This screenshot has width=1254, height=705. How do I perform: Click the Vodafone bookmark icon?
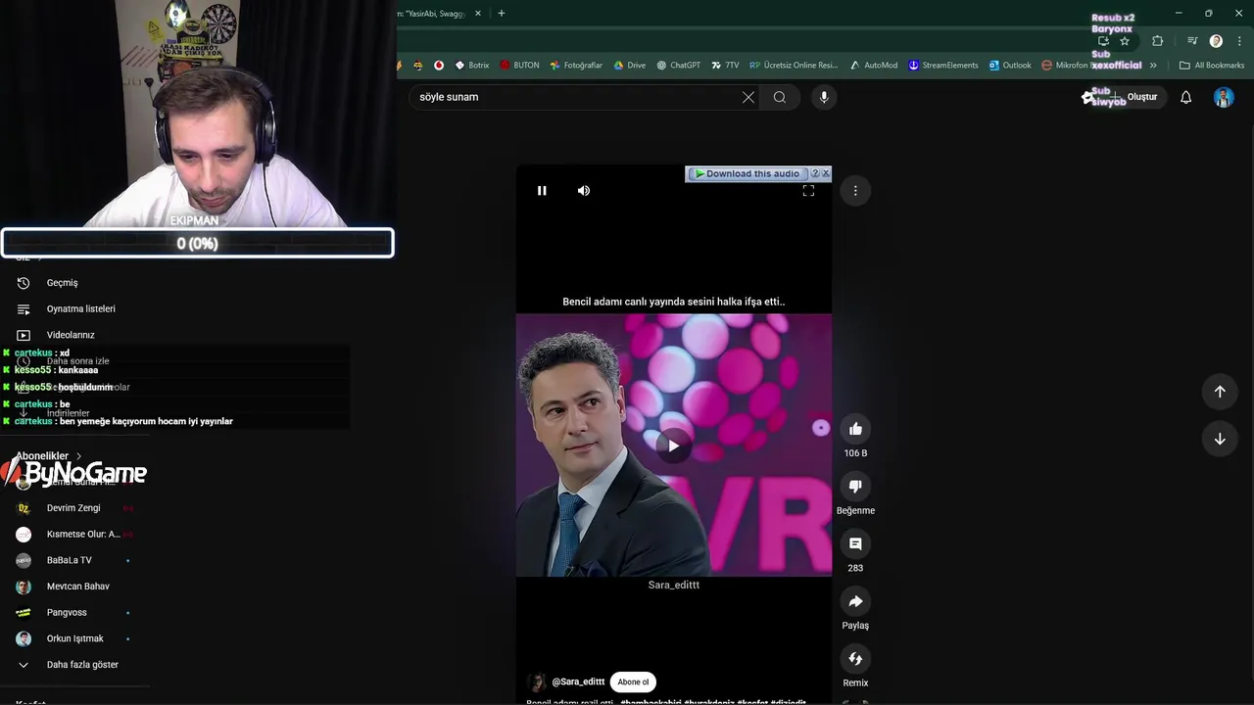pyautogui.click(x=439, y=66)
